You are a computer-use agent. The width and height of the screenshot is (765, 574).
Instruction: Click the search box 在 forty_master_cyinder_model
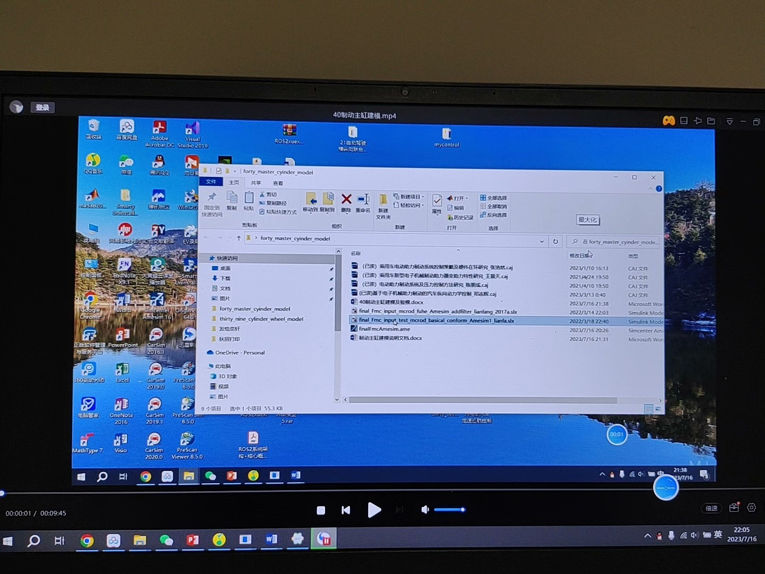click(x=614, y=242)
